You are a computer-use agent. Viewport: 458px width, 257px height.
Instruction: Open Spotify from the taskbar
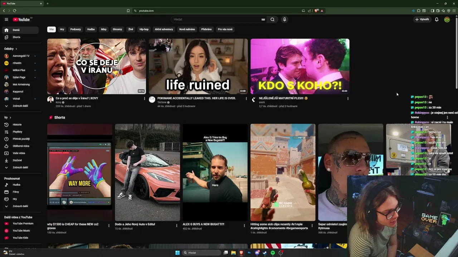coord(273,253)
